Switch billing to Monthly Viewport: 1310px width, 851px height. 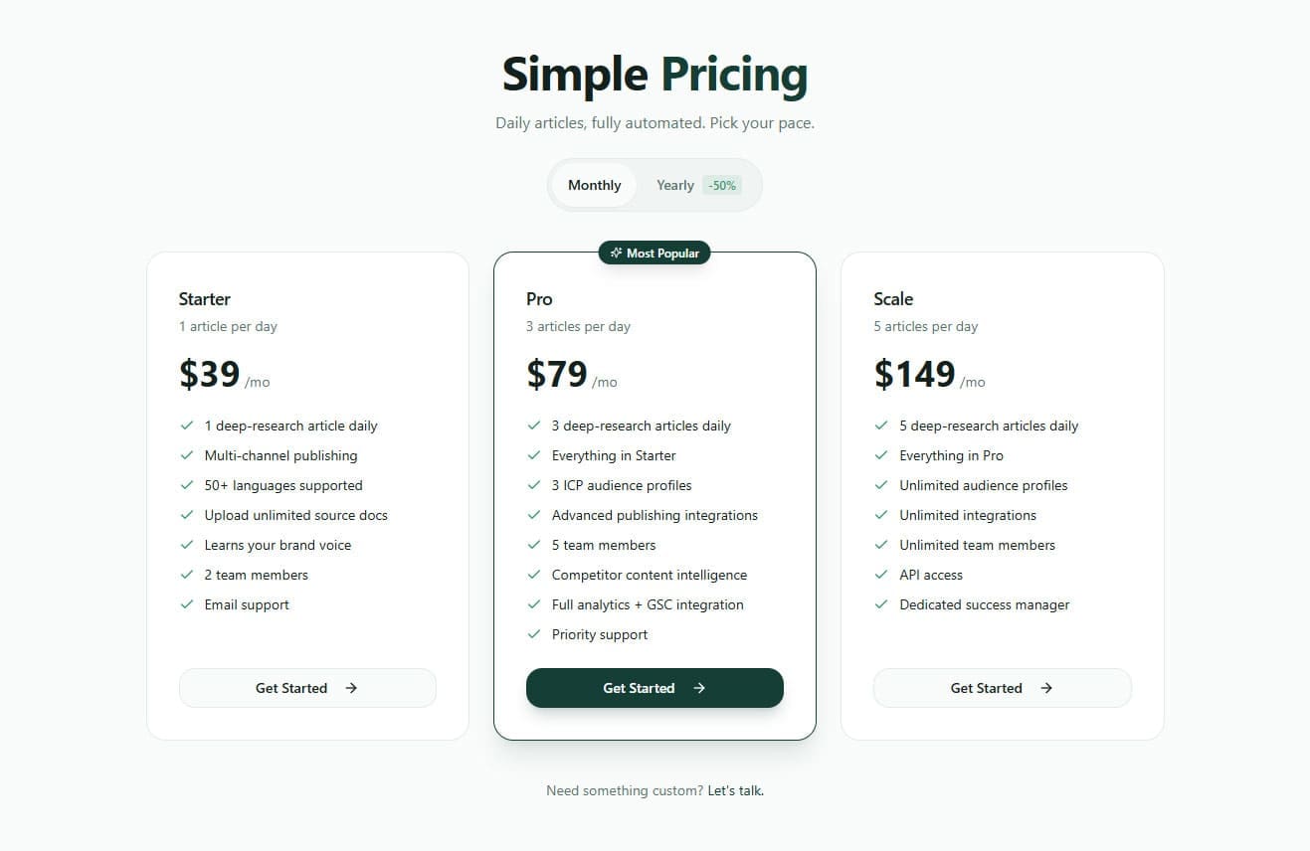tap(594, 185)
